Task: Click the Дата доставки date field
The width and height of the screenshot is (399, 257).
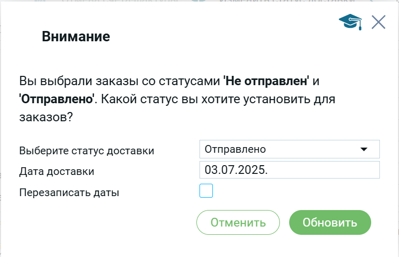Action: (x=289, y=170)
